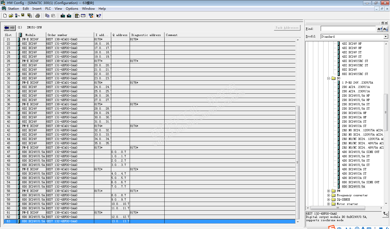Click the catalog tree scroll up arrow
The width and height of the screenshot is (392, 229).
point(386,43)
